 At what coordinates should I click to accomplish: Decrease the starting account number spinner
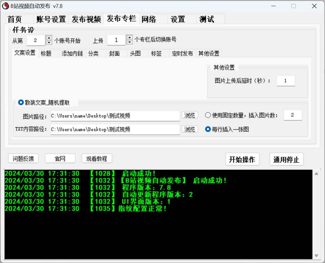49,42
